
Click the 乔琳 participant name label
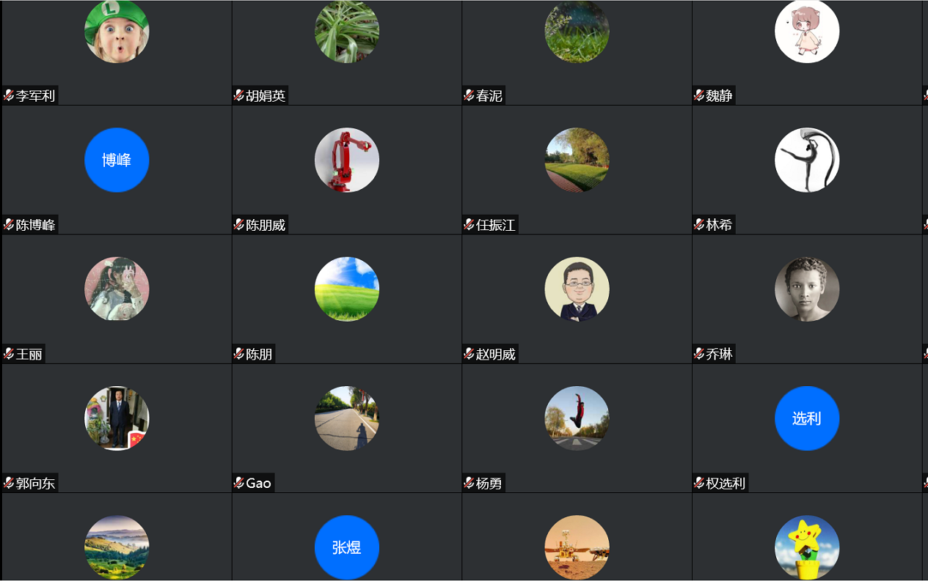[x=719, y=354]
